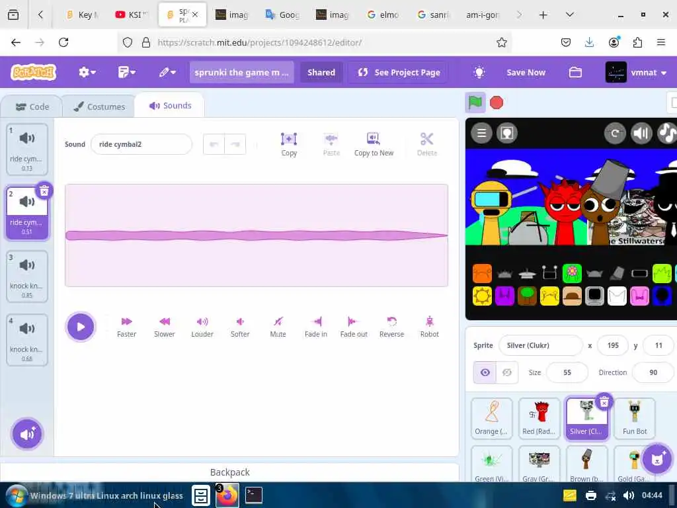Switch to the elmo Google tab
The image size is (677, 508).
coord(383,15)
